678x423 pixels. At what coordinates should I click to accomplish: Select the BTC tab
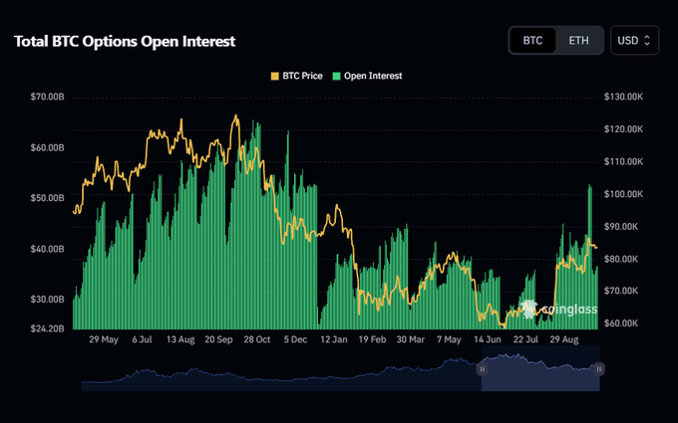(x=532, y=41)
